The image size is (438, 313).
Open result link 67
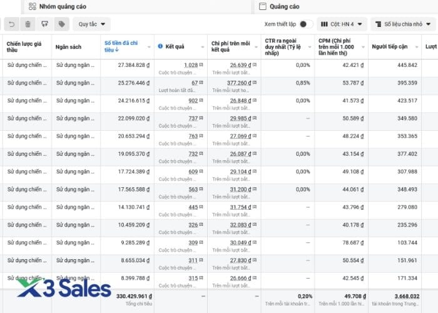click(x=195, y=83)
